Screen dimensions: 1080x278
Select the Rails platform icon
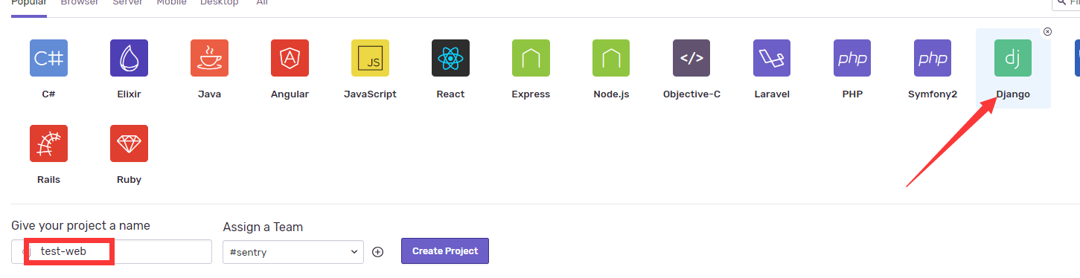[48, 143]
